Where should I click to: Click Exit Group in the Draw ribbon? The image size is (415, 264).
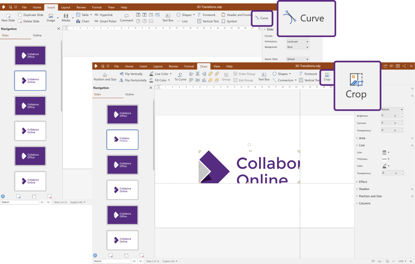[243, 80]
